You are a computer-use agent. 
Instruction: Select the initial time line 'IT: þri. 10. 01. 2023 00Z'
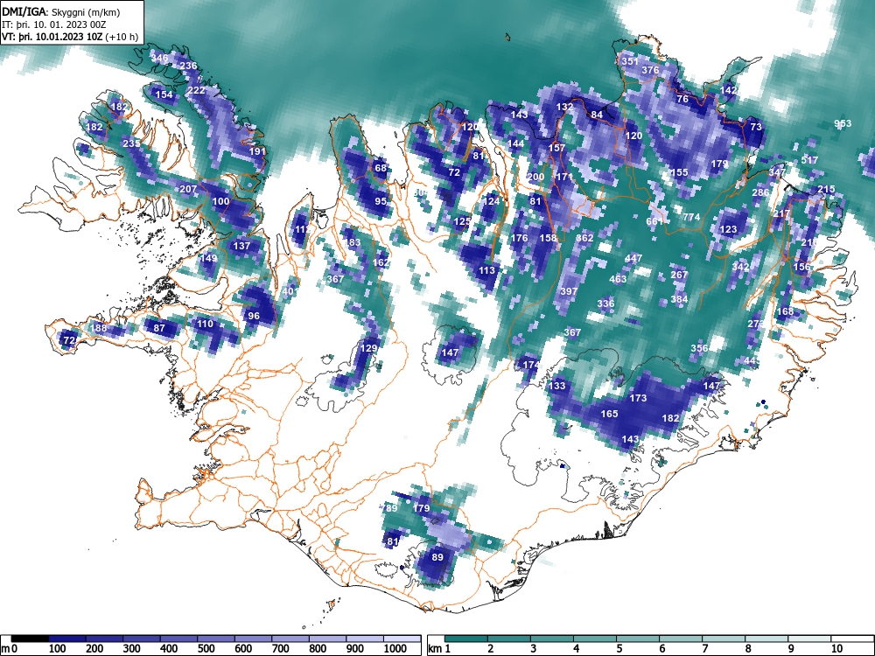pyautogui.click(x=55, y=24)
